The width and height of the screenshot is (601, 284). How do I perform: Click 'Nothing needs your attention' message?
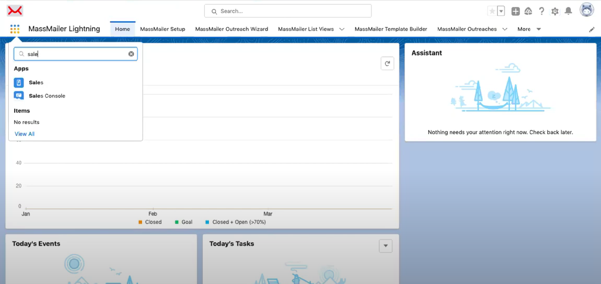[x=500, y=132]
